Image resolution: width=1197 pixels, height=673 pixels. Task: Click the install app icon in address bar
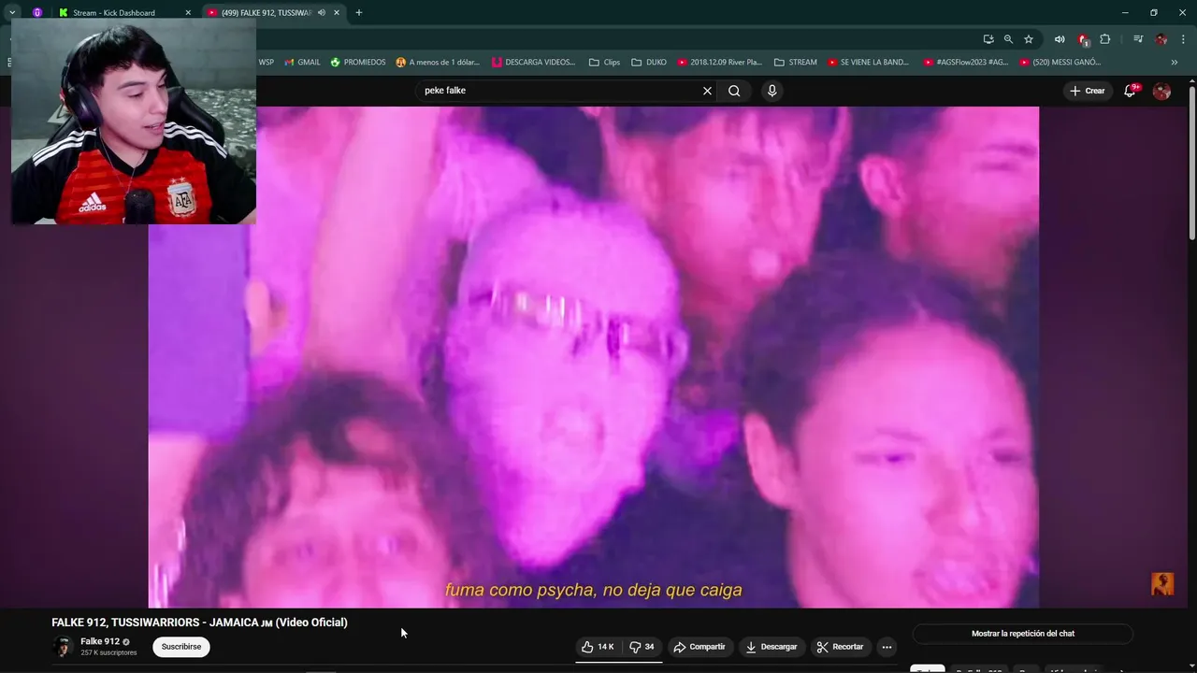click(988, 39)
